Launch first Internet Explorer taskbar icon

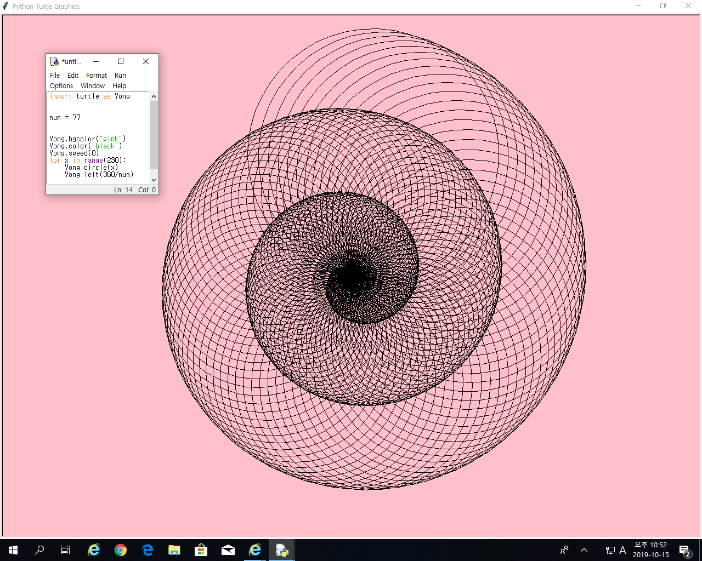tap(94, 550)
